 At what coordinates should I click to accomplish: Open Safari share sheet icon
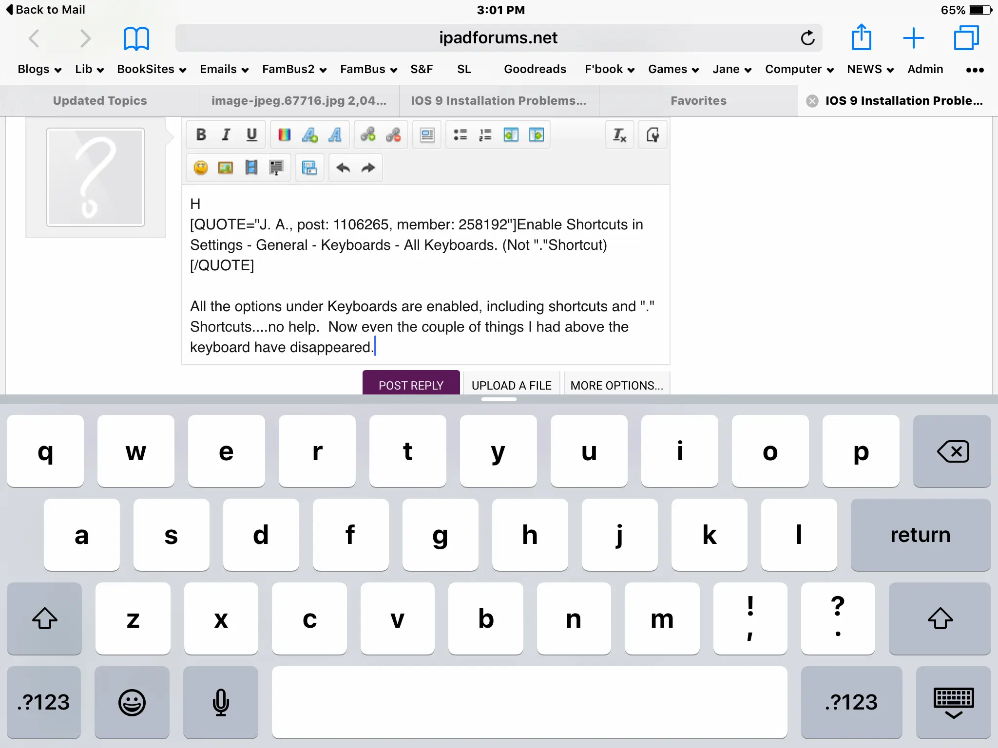[861, 38]
